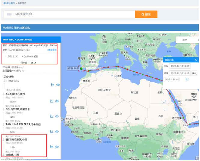Image resolution: width=200 pixels, height=161 pixels.
Task: Open speed chart for the TANJUNG PELEPAS call
Action: 52,131
